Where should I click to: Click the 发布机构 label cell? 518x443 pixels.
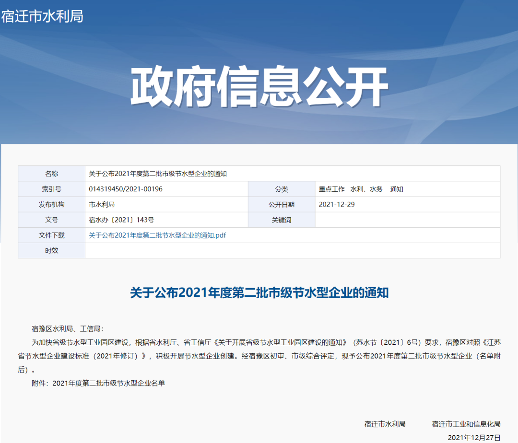coord(51,204)
